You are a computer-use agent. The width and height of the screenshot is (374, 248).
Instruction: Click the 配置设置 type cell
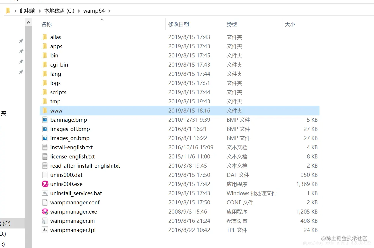pos(237,221)
